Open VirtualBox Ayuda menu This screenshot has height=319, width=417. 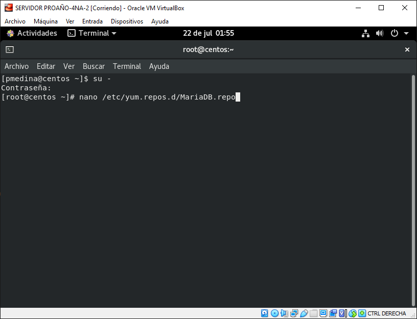coord(160,21)
